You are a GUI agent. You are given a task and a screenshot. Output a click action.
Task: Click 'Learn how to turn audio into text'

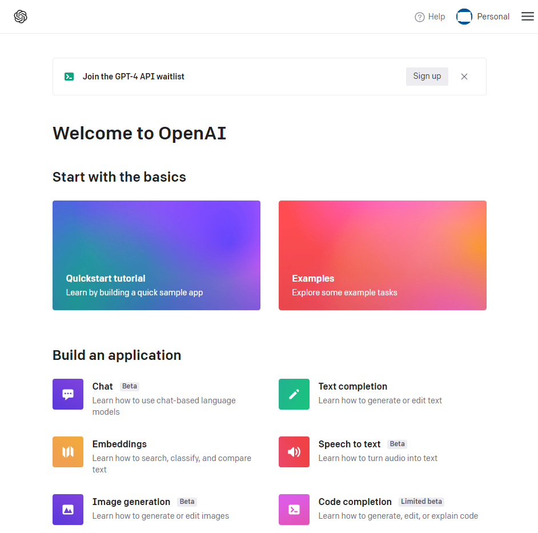pyautogui.click(x=378, y=458)
